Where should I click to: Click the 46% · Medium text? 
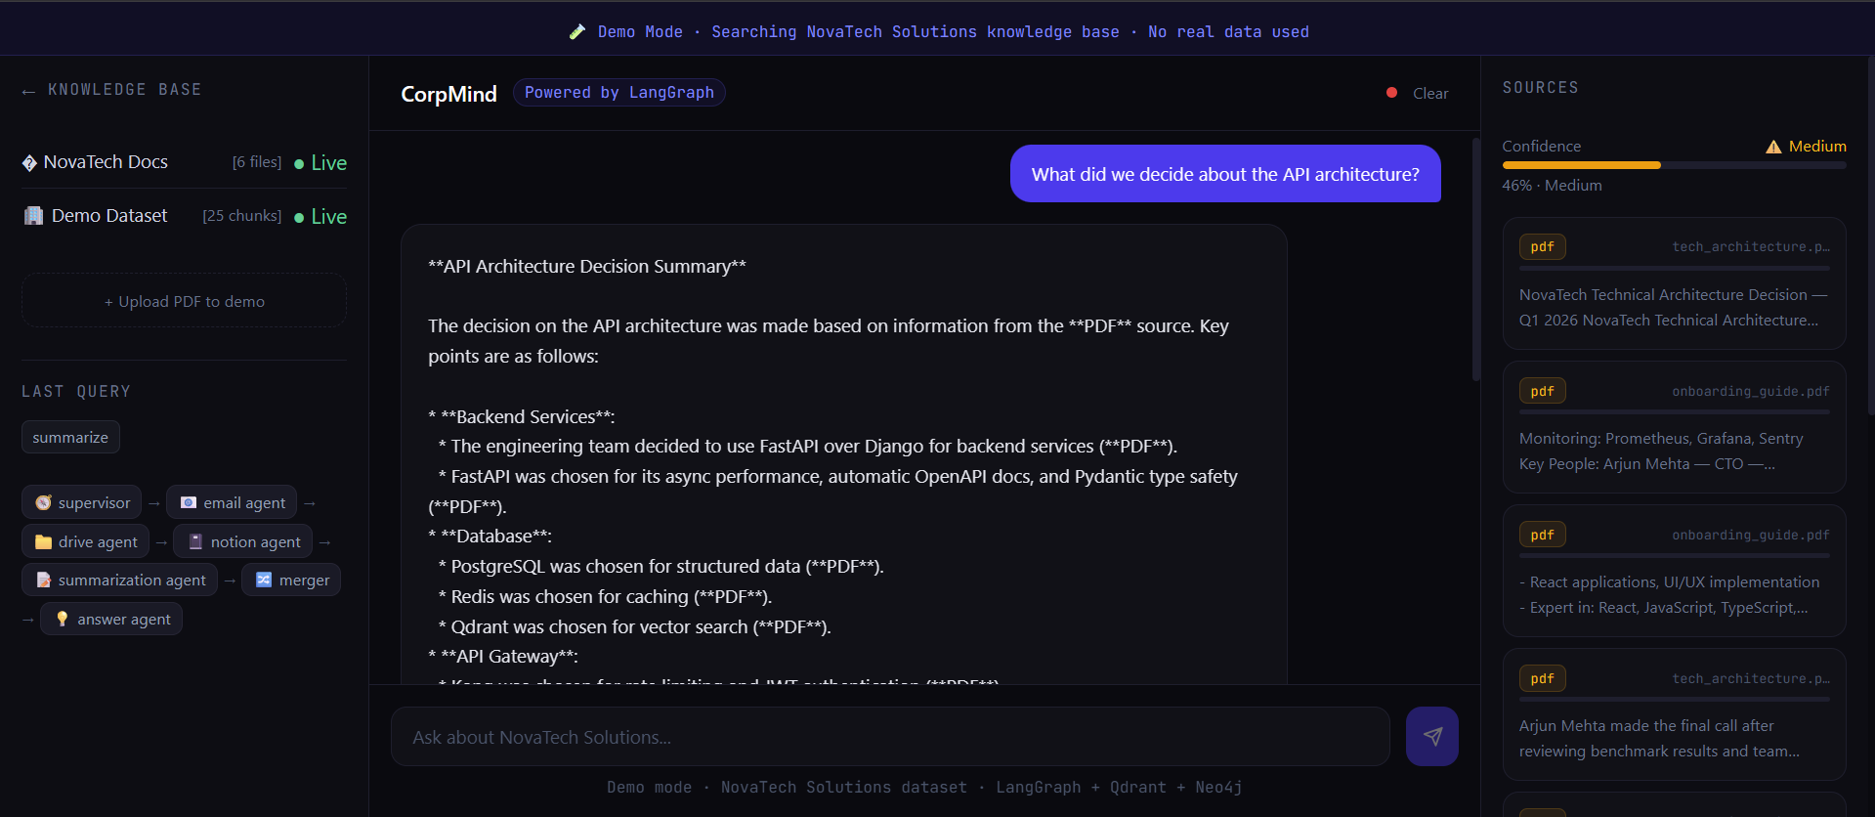[x=1553, y=186]
